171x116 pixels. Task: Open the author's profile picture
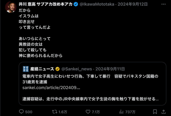(x=11, y=7)
